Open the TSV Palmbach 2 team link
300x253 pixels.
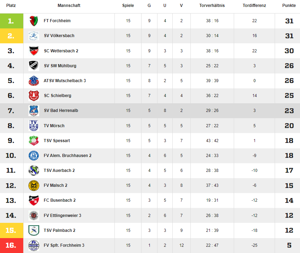point(60,230)
